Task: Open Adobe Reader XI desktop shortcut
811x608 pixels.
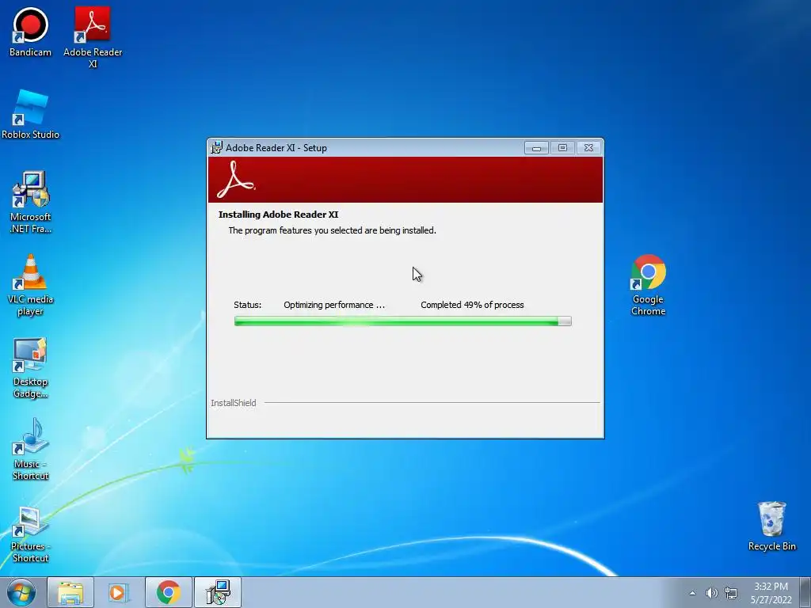Action: click(x=93, y=37)
